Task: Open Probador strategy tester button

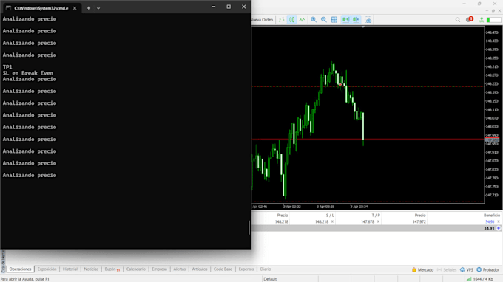Action: coord(488,270)
